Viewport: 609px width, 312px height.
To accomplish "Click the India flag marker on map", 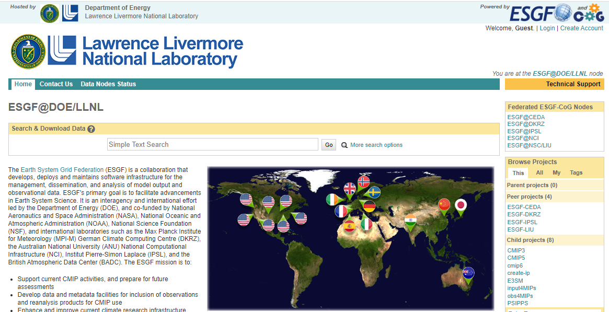I will [410, 221].
